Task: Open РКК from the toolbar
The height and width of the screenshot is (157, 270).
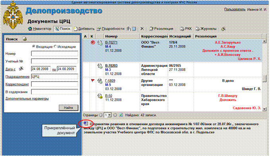Action: 186,29
